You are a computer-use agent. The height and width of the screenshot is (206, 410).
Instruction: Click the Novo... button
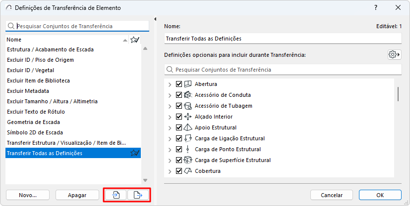coord(28,195)
